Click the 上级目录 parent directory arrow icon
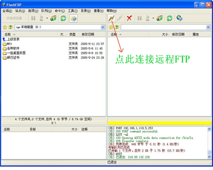This screenshot has width=213, height=170. [5, 40]
